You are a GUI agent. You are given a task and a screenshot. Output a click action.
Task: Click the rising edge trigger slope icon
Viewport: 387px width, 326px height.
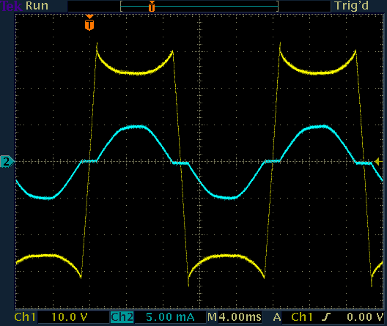pos(326,317)
